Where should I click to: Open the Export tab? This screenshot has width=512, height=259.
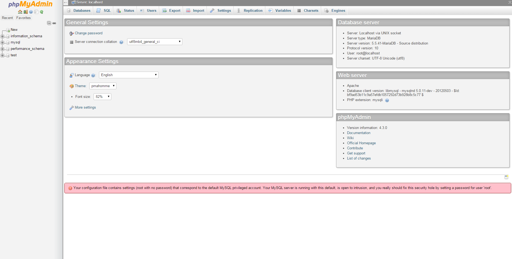pyautogui.click(x=171, y=10)
